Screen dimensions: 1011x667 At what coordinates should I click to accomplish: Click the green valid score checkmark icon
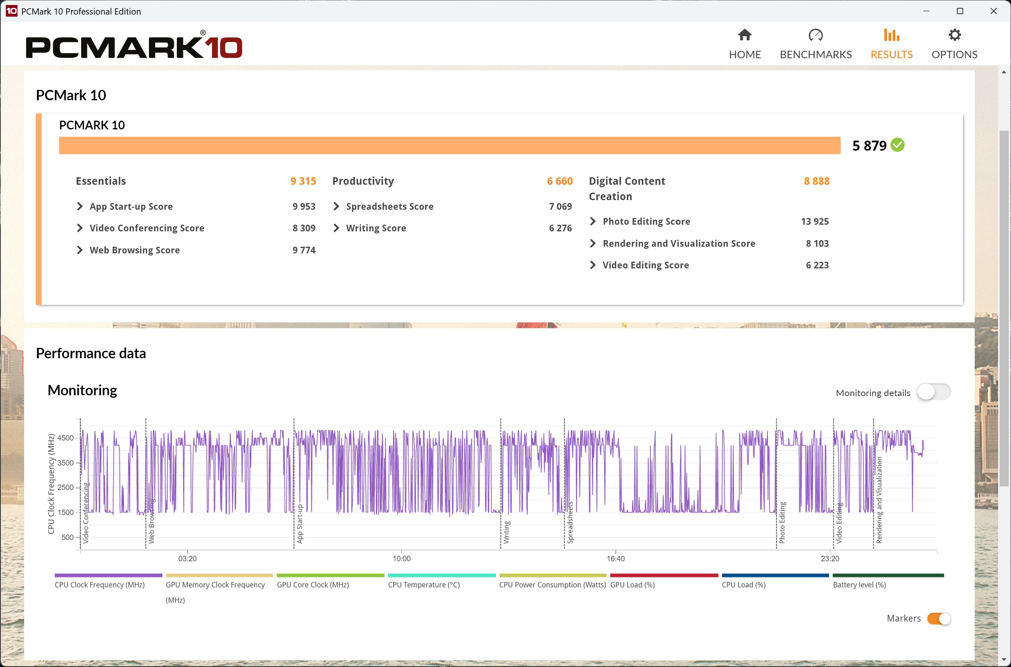(897, 145)
